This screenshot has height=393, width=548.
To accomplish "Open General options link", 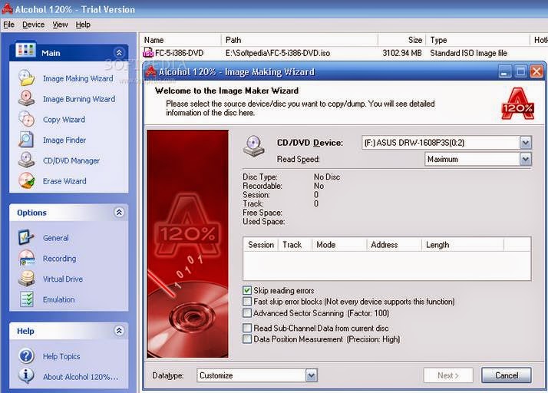I will (x=55, y=238).
